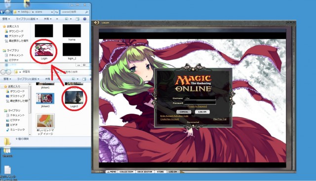Open the Forgot My Password link

[197, 106]
